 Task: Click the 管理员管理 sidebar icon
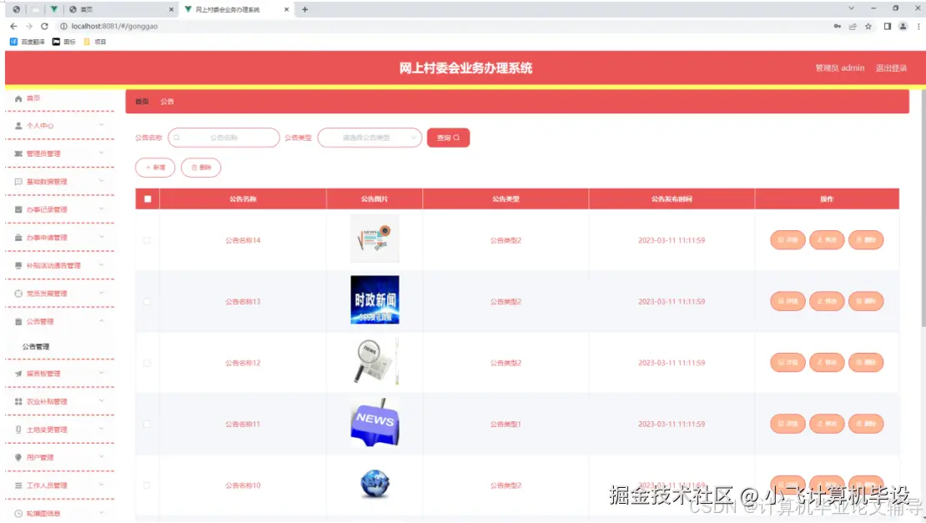coord(18,153)
